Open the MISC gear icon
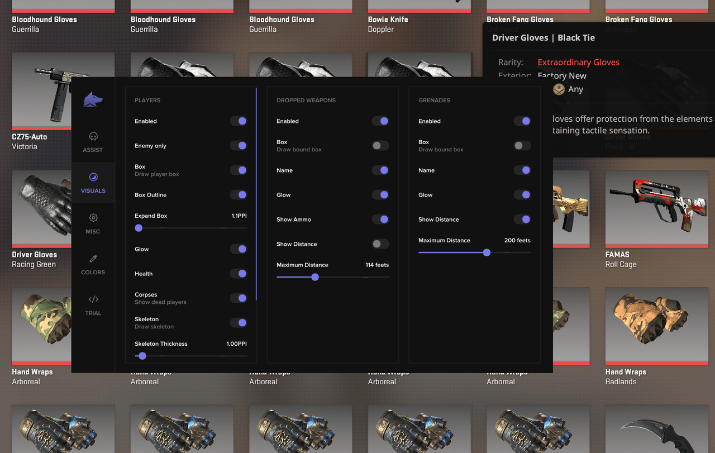This screenshot has height=453, width=715. tap(93, 218)
